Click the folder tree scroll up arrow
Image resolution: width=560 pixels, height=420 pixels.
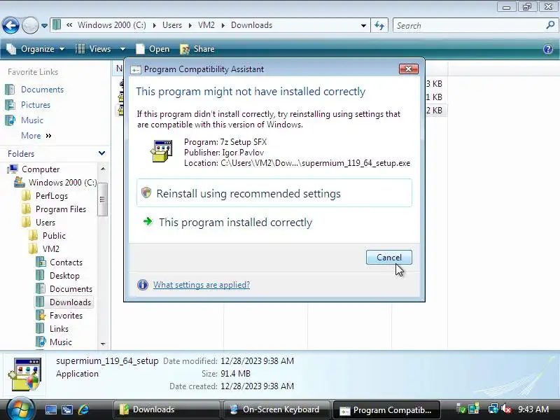[103, 169]
